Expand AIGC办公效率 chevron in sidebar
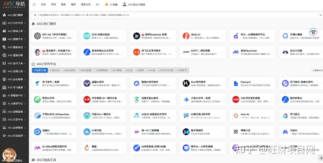This screenshot has width=323, height=163. (25, 79)
